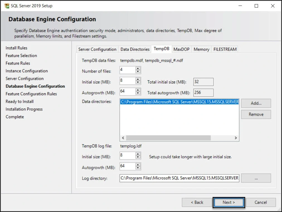Click Installation Progress sidebar step

pyautogui.click(x=24, y=109)
